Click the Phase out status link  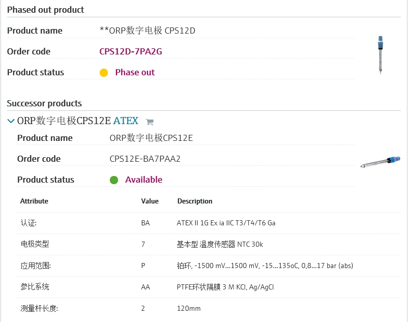pyautogui.click(x=135, y=72)
